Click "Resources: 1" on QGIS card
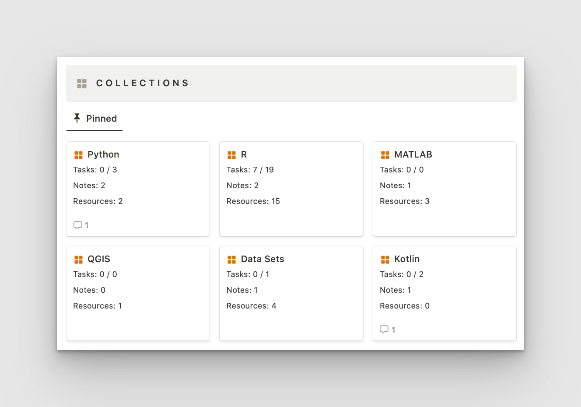This screenshot has width=581, height=407. point(98,306)
